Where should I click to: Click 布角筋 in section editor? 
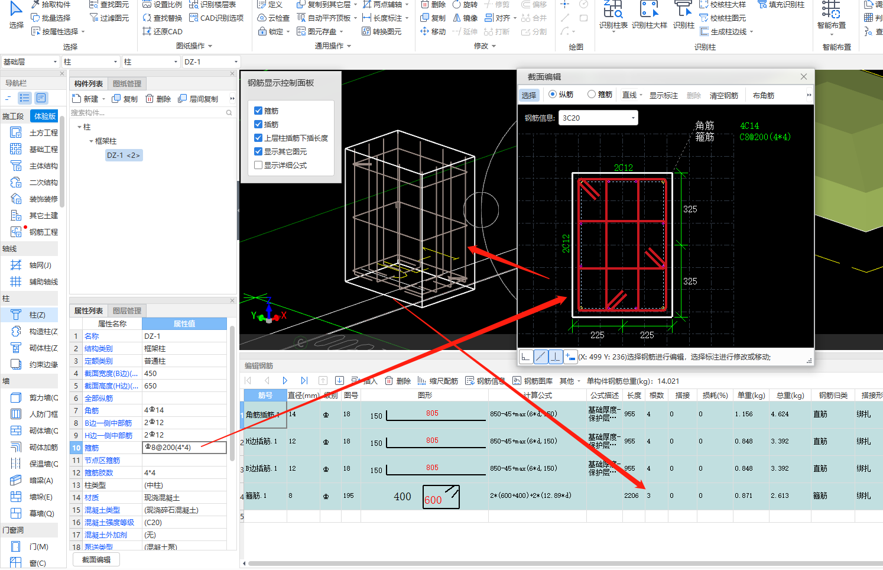click(763, 95)
